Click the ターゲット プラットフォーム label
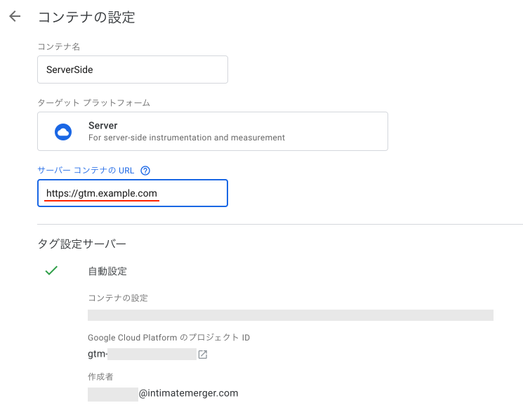The image size is (523, 410). pyautogui.click(x=94, y=102)
